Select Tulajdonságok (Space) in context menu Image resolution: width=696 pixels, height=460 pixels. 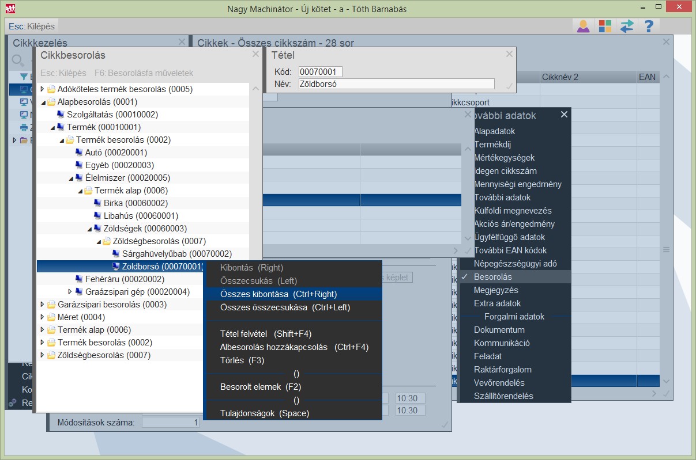point(264,413)
